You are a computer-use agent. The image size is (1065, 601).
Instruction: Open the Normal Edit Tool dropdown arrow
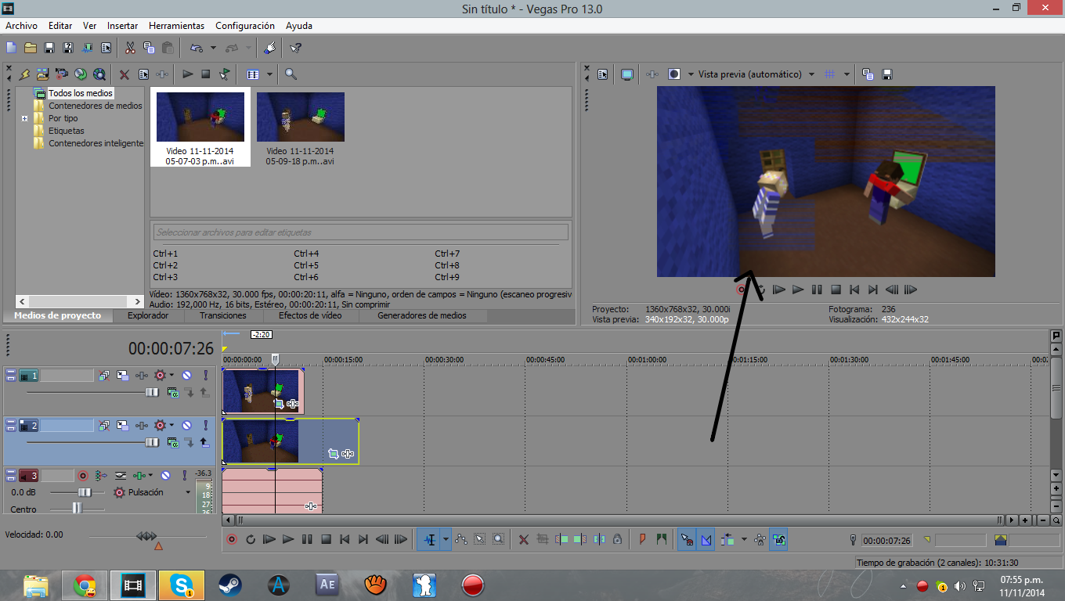click(446, 539)
